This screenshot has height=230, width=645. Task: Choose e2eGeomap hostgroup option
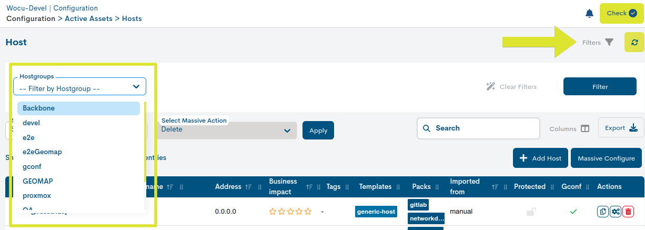click(78, 152)
